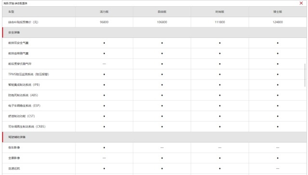Click the ABS row label
The width and height of the screenshot is (308, 175).
click(x=23, y=95)
